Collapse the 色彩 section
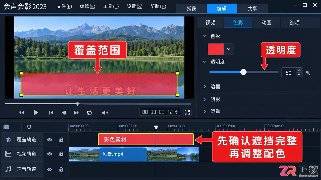321x180 pixels. pos(205,36)
